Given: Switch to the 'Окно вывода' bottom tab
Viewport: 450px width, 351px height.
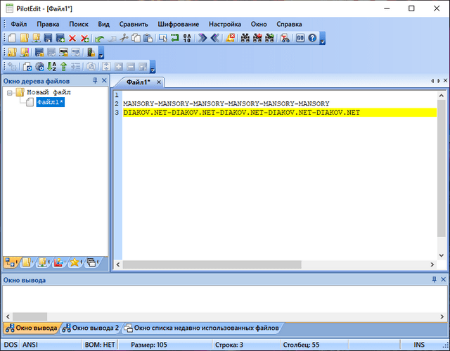Looking at the screenshot, I should [31, 328].
